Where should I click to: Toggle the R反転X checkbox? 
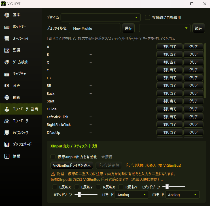[x=98, y=187]
